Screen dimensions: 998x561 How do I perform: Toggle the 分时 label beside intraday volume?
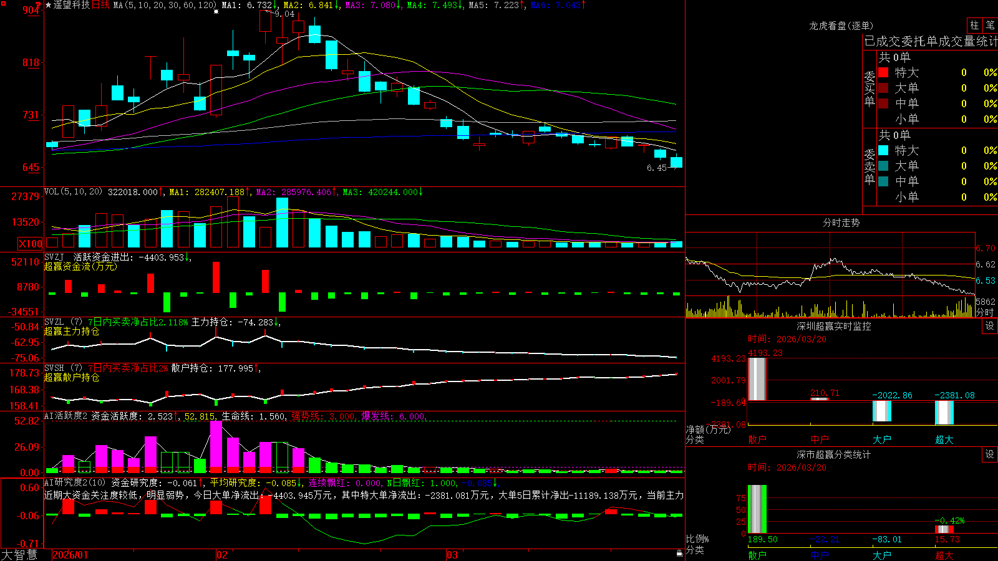[985, 312]
